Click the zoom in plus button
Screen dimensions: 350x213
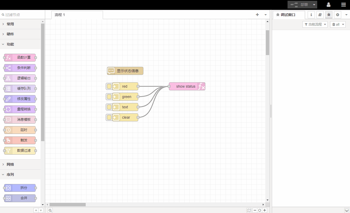[265, 210]
